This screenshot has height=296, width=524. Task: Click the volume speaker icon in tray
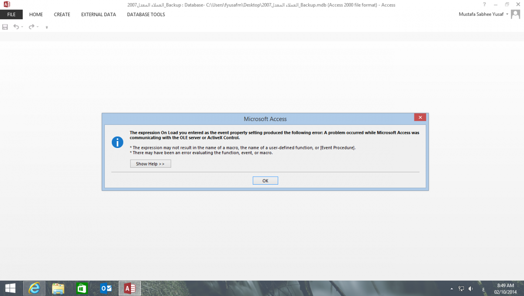(x=471, y=289)
